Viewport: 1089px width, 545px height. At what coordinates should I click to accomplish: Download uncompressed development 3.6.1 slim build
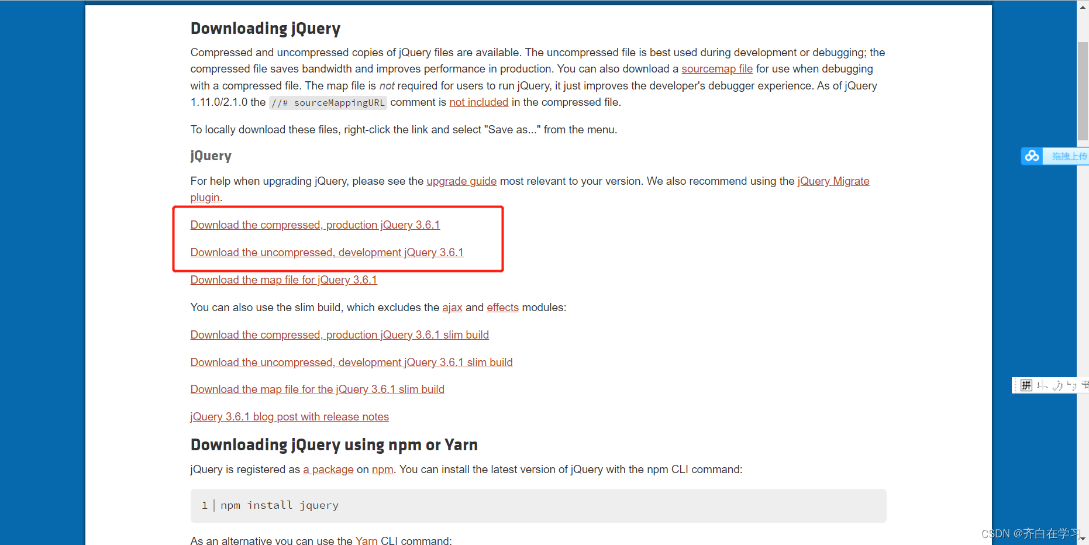click(351, 363)
